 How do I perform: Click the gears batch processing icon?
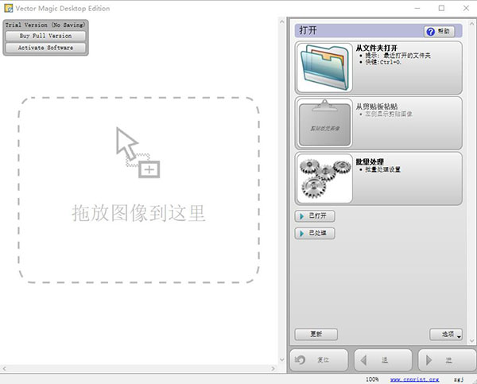tap(324, 179)
